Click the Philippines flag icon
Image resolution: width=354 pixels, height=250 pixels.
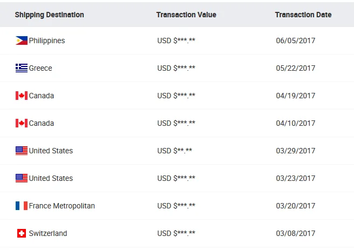(22, 40)
